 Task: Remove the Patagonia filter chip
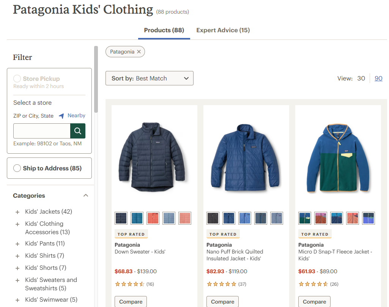coord(139,52)
